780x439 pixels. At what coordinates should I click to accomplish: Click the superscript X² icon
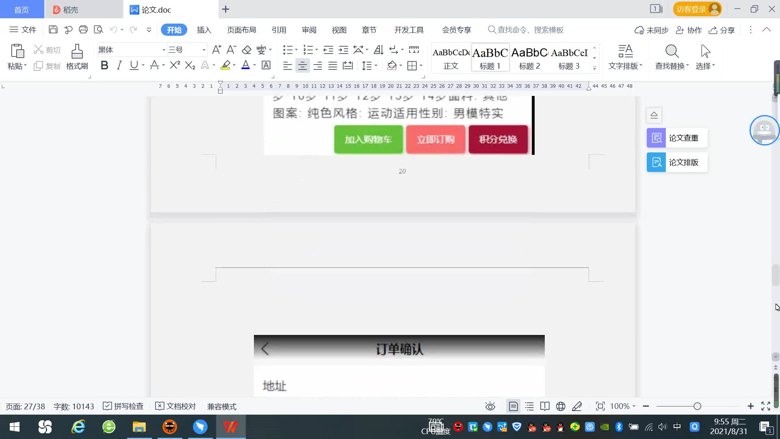pos(175,65)
